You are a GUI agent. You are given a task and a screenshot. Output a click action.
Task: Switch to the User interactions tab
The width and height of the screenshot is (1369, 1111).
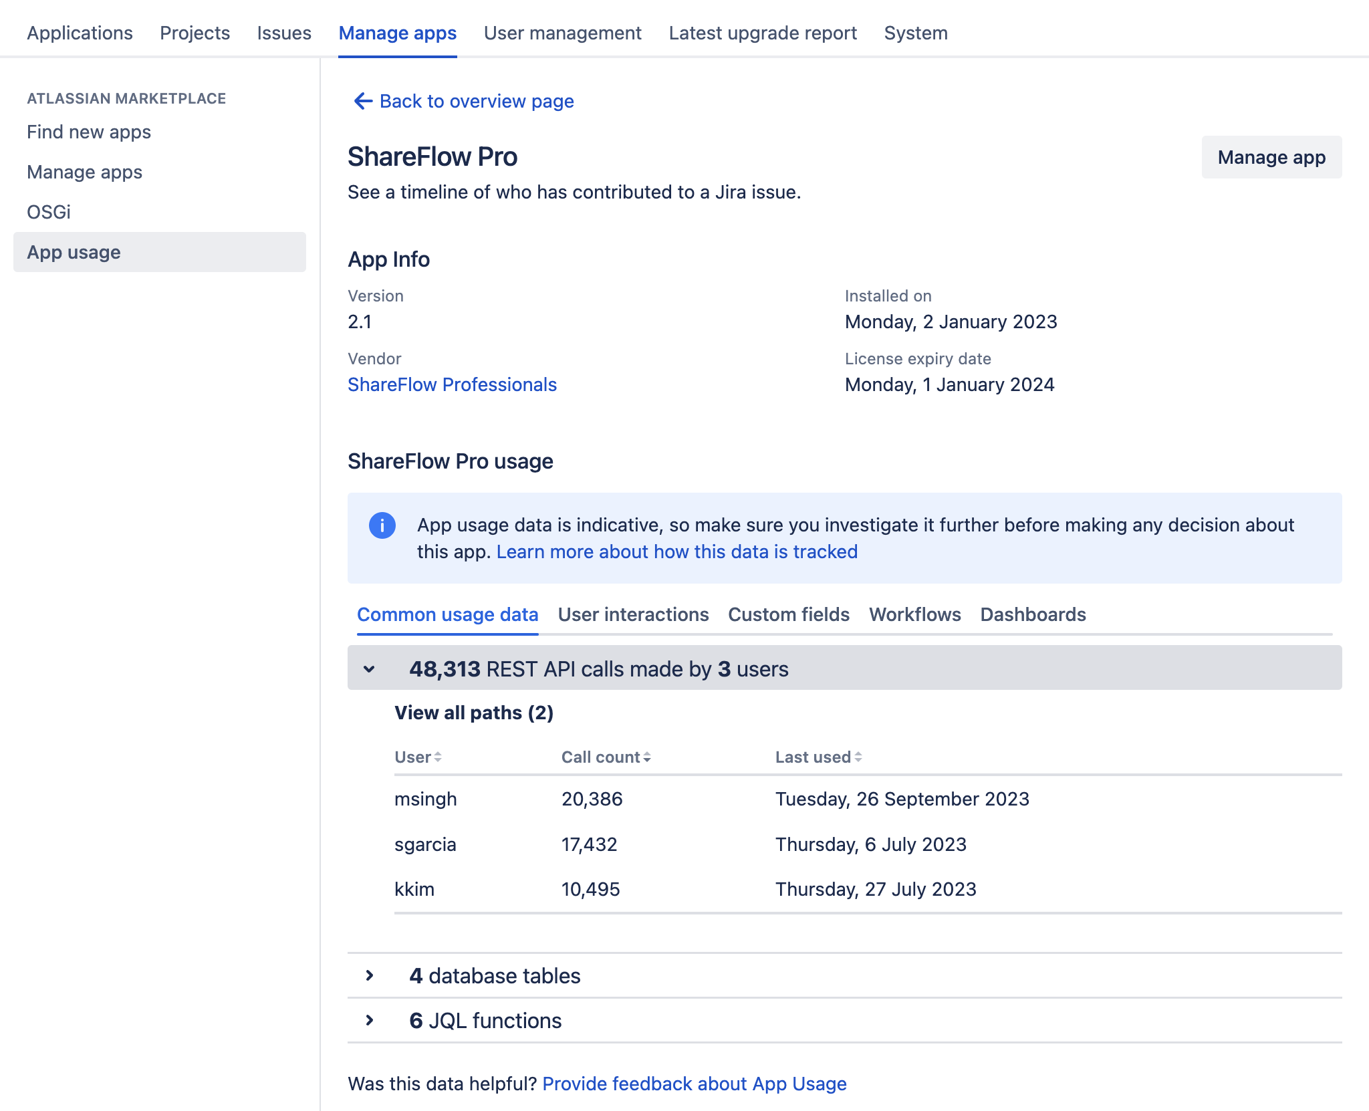[x=634, y=614]
